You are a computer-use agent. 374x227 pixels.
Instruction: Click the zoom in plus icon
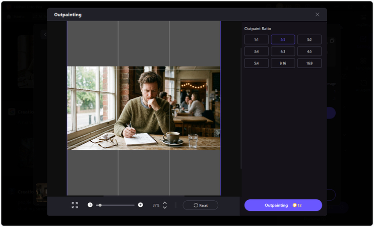tap(140, 205)
